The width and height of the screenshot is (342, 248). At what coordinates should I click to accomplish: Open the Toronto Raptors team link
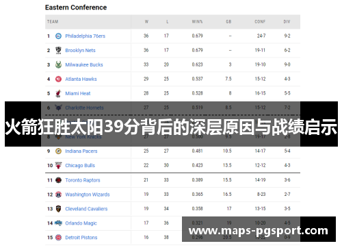pos(83,180)
